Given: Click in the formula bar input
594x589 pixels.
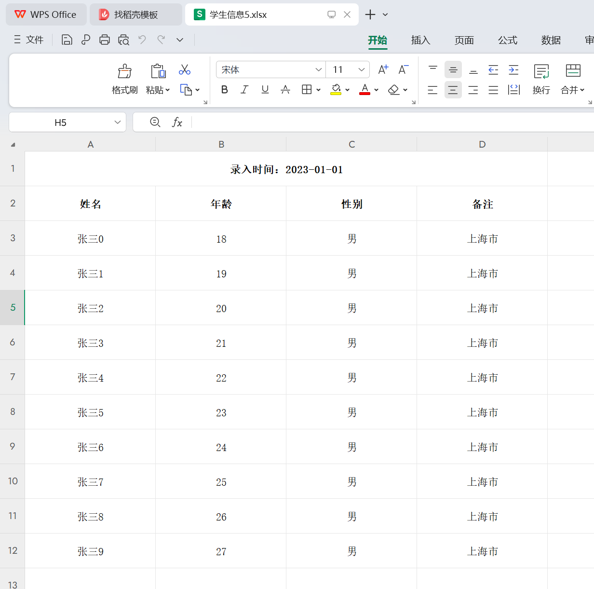Looking at the screenshot, I should pyautogui.click(x=393, y=123).
